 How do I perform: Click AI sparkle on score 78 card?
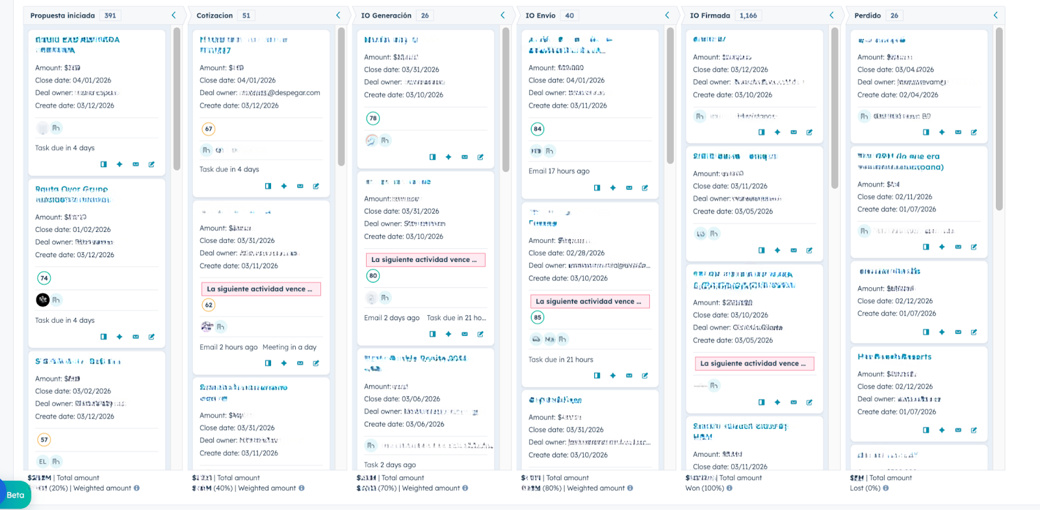448,157
